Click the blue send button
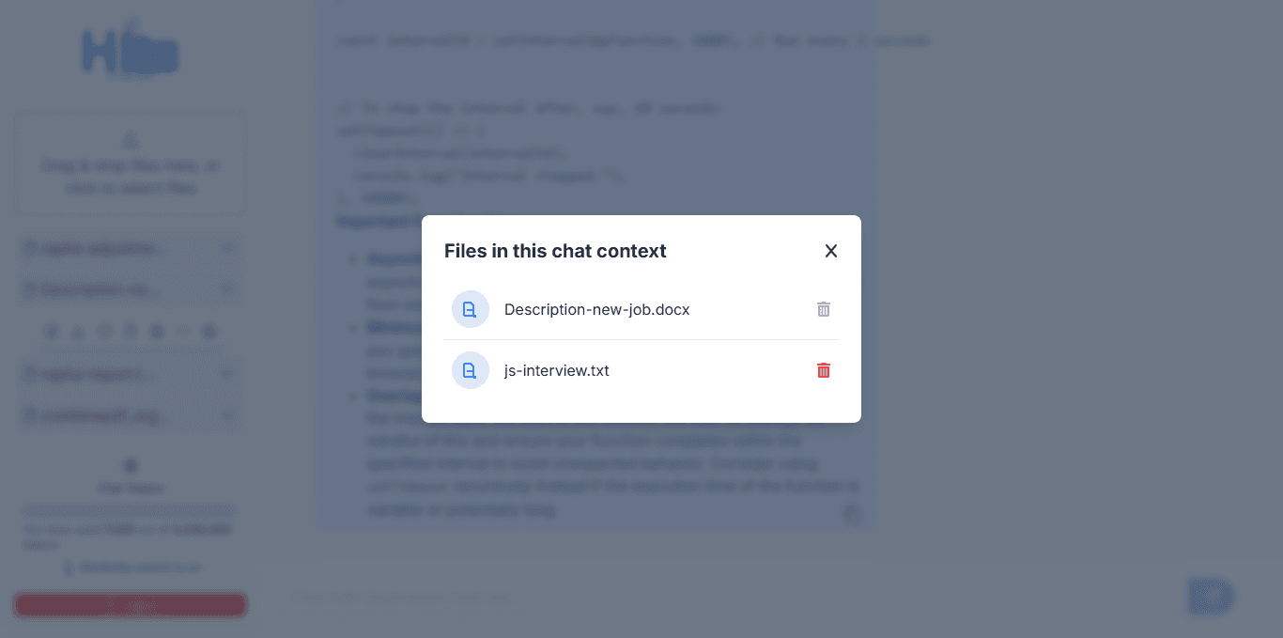Viewport: 1283px width, 638px height. 1211,597
